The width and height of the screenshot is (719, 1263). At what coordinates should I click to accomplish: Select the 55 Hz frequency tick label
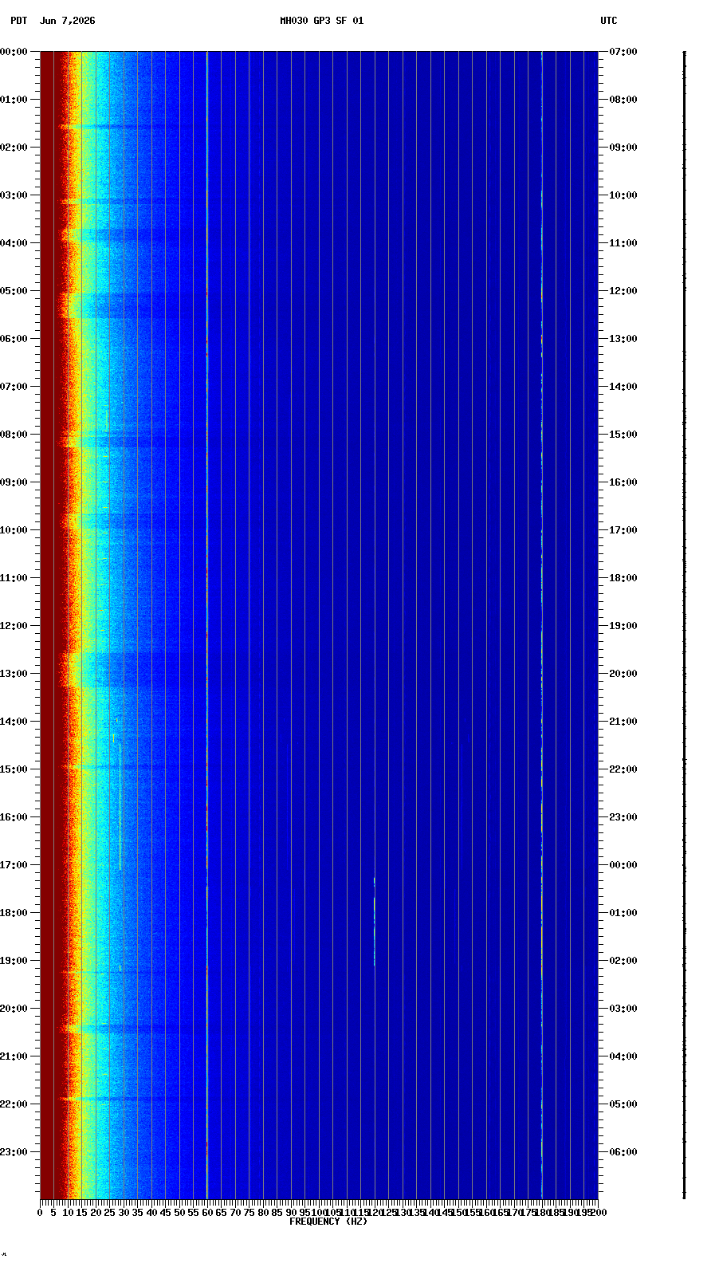coord(193,1213)
